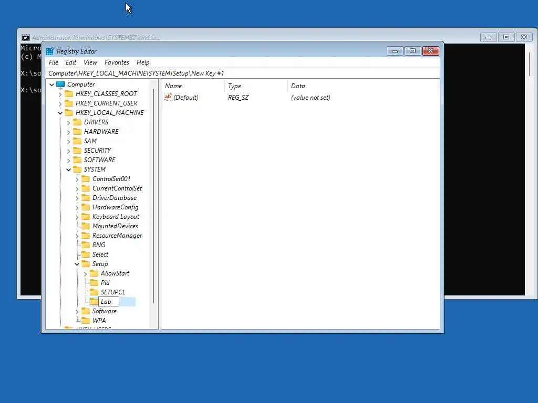Image resolution: width=538 pixels, height=403 pixels.
Task: Click the (Default) string value icon
Action: (168, 97)
